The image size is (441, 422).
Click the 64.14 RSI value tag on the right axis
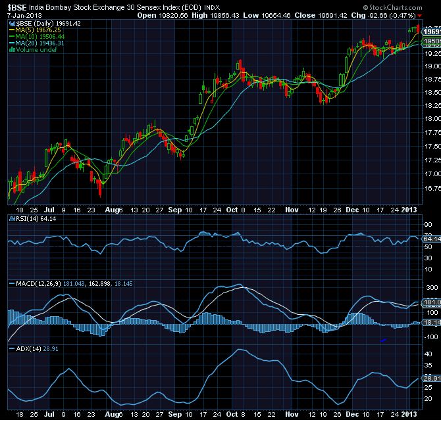click(431, 239)
